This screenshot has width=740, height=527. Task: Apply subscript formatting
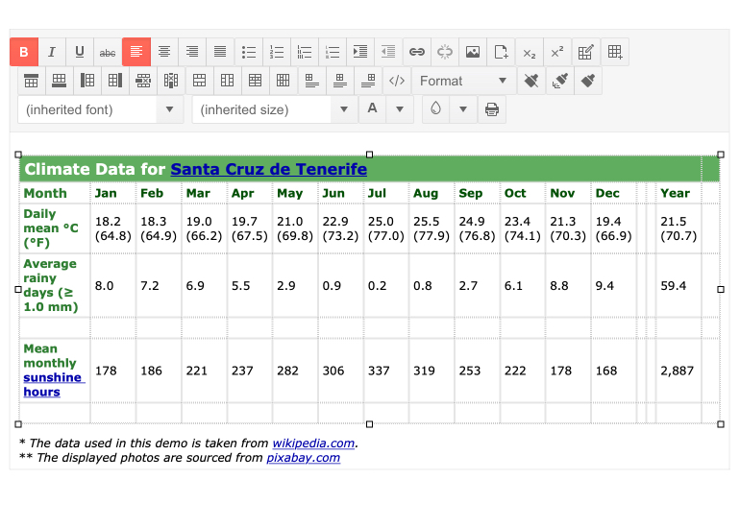(x=529, y=52)
